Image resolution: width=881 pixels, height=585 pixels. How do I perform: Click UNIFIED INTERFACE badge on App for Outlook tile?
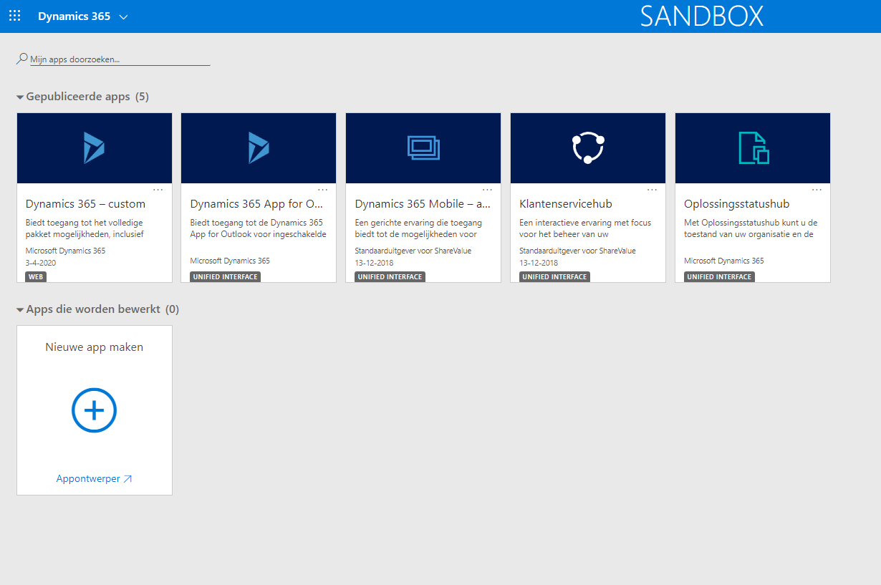225,277
